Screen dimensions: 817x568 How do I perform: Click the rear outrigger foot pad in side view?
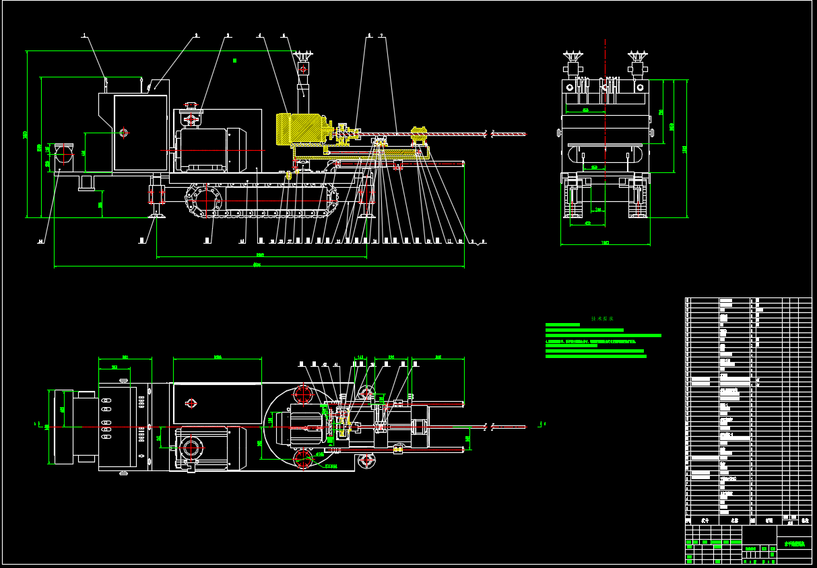click(x=157, y=215)
